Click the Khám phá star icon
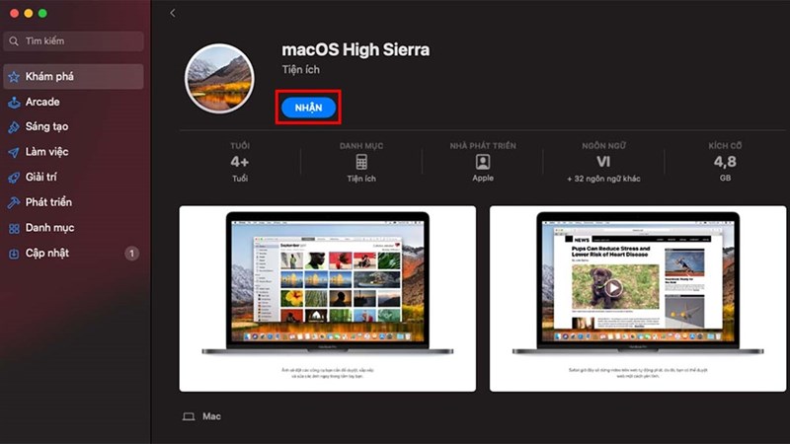This screenshot has height=444, width=790. click(14, 77)
